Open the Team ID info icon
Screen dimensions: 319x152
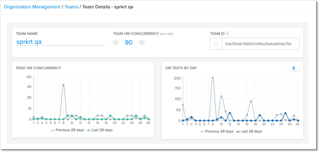[x=228, y=34]
